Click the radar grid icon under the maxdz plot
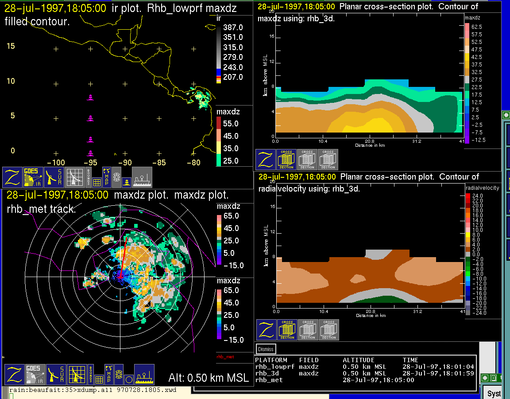Image resolution: width=510 pixels, height=399 pixels. point(77,375)
